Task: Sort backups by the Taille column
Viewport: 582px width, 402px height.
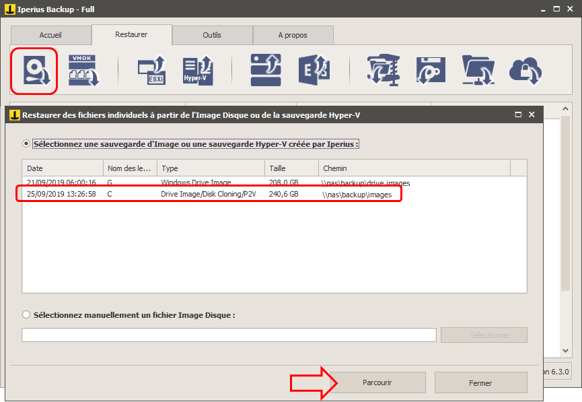Action: (x=292, y=168)
